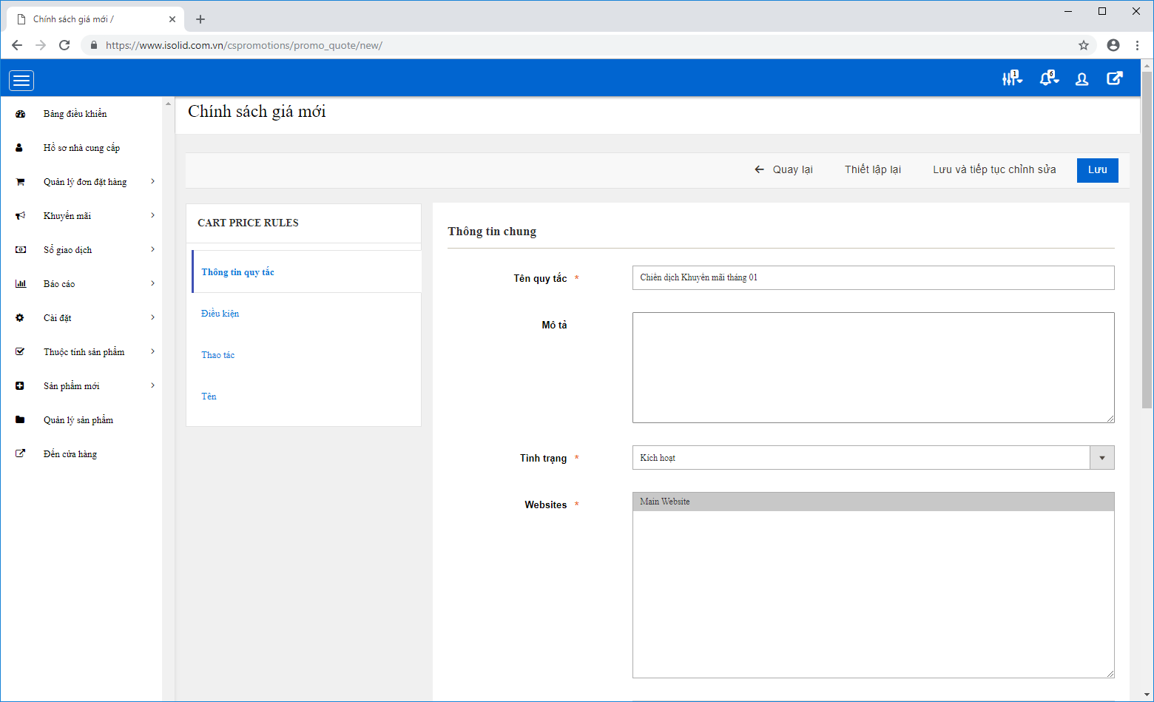Click the checkbox icon beside Thuộc tính sản phẩm
Viewport: 1154px width, 702px height.
20,352
